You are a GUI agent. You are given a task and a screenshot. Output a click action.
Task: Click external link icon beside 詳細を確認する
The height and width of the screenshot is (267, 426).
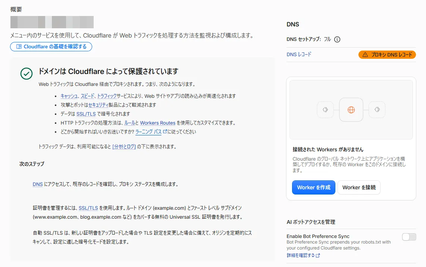318,255
